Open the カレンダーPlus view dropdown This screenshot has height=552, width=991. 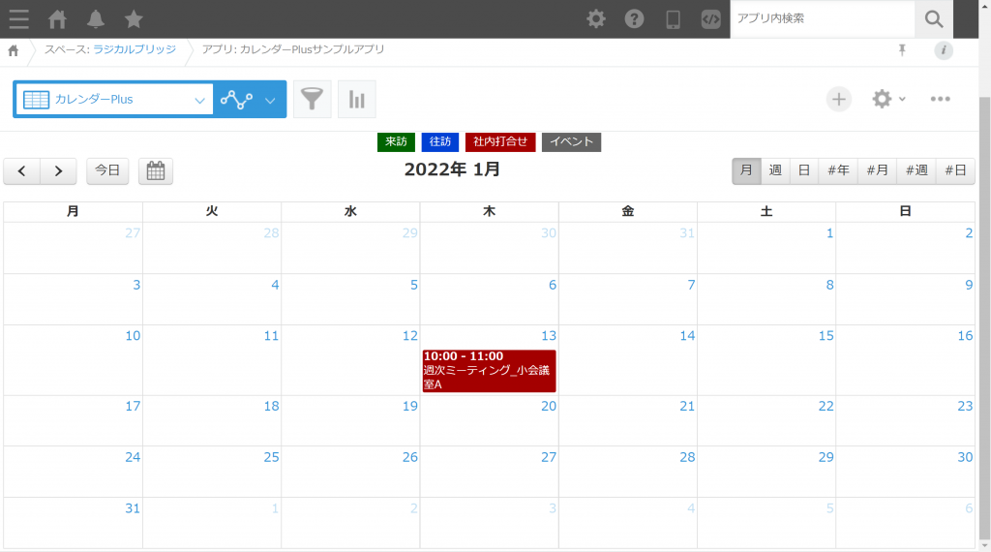[114, 100]
